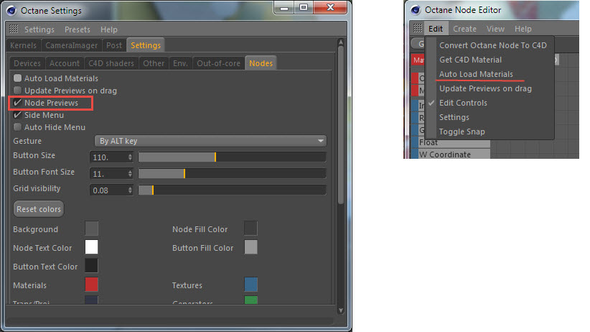The width and height of the screenshot is (590, 332).
Task: Maximize the Octane Settings window
Action: [304, 7]
